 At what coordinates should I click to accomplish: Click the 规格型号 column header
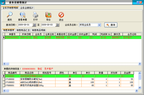coord(47,73)
